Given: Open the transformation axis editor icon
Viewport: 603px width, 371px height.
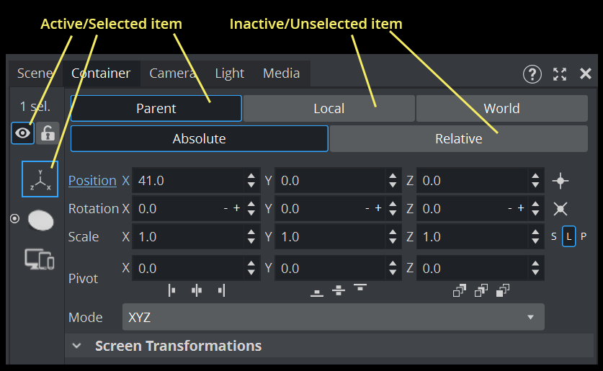Looking at the screenshot, I should point(40,179).
